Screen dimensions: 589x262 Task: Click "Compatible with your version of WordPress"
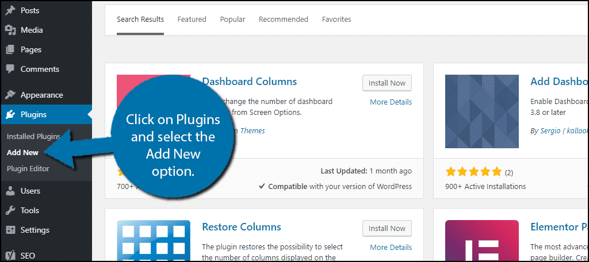coord(335,186)
